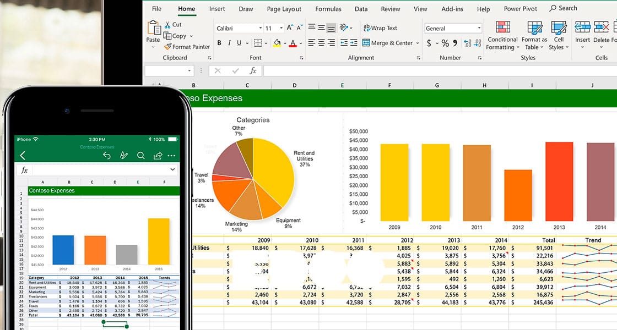The width and height of the screenshot is (617, 330).
Task: Open the Calibri font name dropdown
Action: tap(260, 28)
